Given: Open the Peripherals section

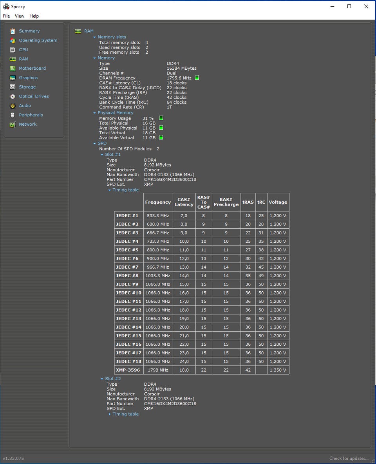Looking at the screenshot, I should click(x=31, y=115).
